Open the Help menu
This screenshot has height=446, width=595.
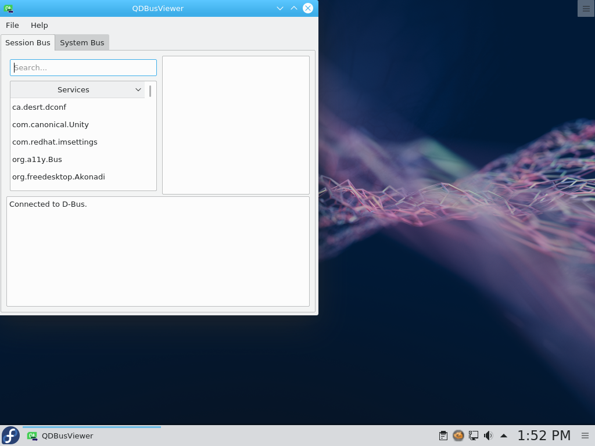[x=39, y=26]
